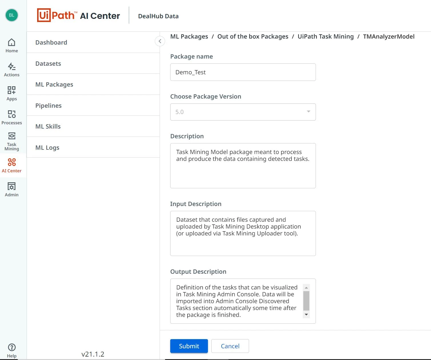Open the Pipelines menu item
This screenshot has width=431, height=360.
[93, 105]
